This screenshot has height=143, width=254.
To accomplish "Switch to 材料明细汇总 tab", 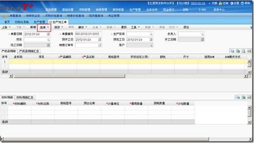I will [x=25, y=98].
